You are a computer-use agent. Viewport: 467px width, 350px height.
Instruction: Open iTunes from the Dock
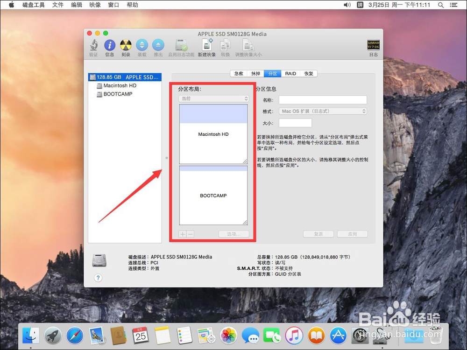(294, 336)
